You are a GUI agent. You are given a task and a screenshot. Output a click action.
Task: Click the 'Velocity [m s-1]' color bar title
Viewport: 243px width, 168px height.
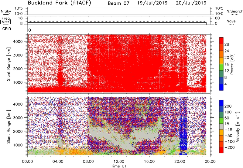click(x=238, y=127)
